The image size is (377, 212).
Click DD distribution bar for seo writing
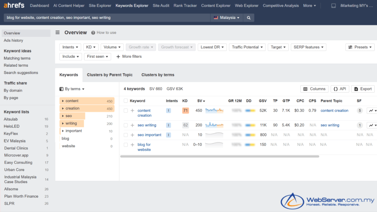[250, 125]
